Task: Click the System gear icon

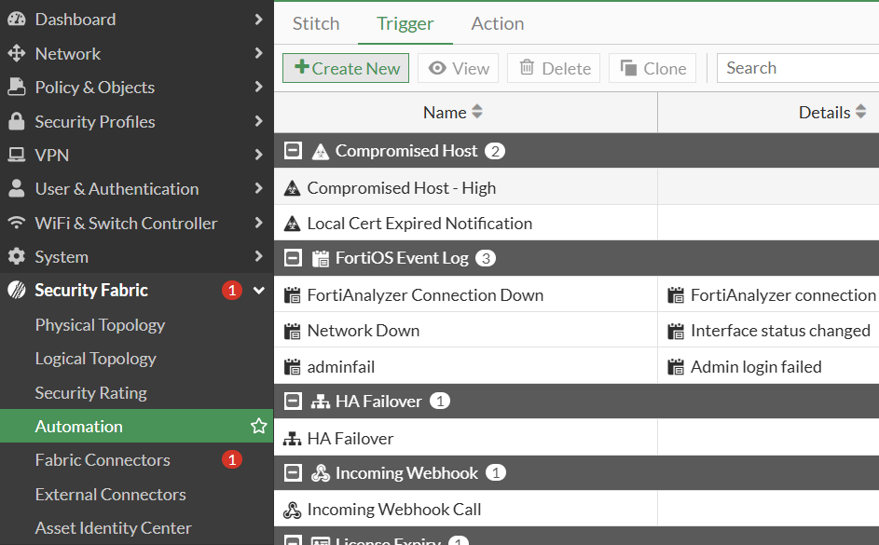Action: tap(16, 256)
